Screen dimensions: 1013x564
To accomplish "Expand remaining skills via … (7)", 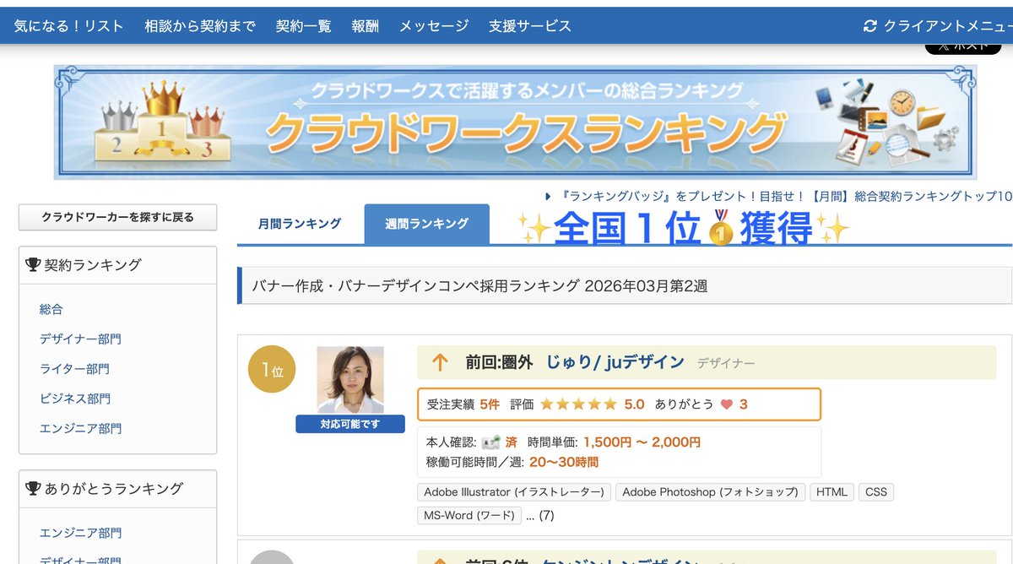I will [x=539, y=515].
